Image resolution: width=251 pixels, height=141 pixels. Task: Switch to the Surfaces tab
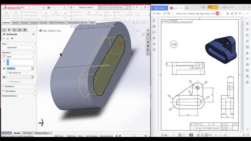[x=24, y=23]
